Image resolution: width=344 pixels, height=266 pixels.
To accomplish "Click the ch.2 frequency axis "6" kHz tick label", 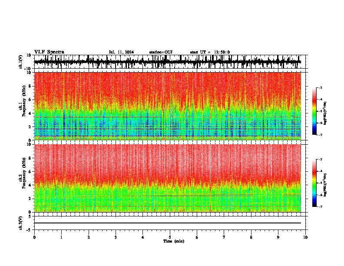I will click(30, 172).
